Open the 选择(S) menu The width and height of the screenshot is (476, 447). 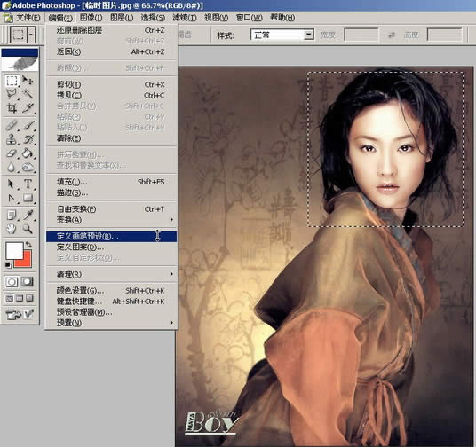pyautogui.click(x=153, y=18)
